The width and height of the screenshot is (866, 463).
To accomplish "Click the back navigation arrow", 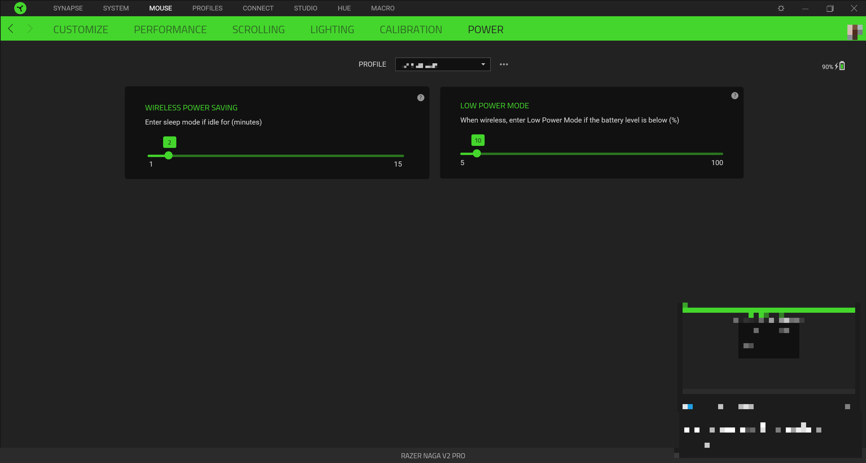I will (x=10, y=28).
